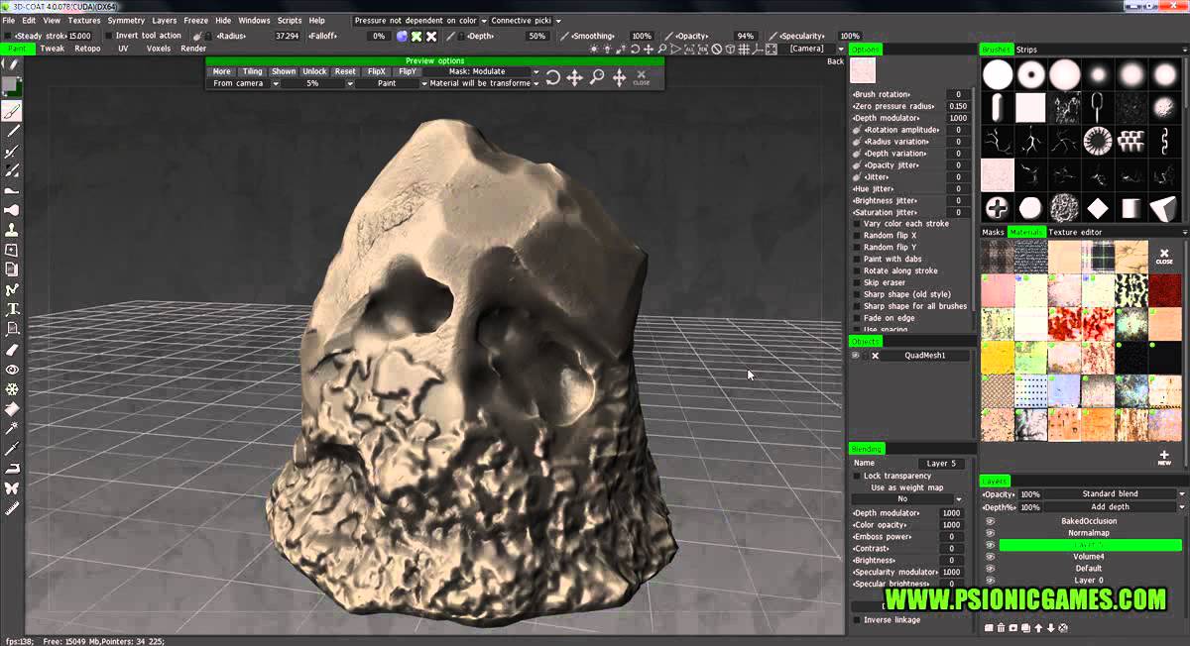
Task: Click the Back button above the Options panel
Action: point(835,59)
